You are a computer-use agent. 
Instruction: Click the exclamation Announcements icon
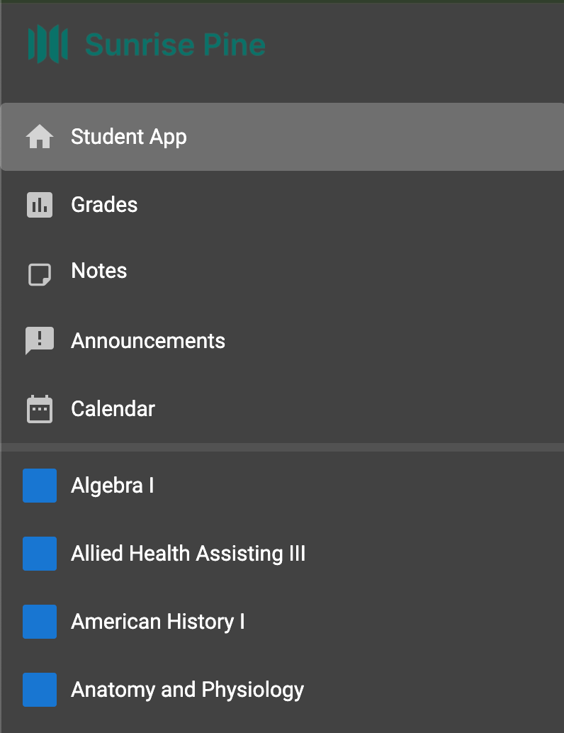pos(40,341)
